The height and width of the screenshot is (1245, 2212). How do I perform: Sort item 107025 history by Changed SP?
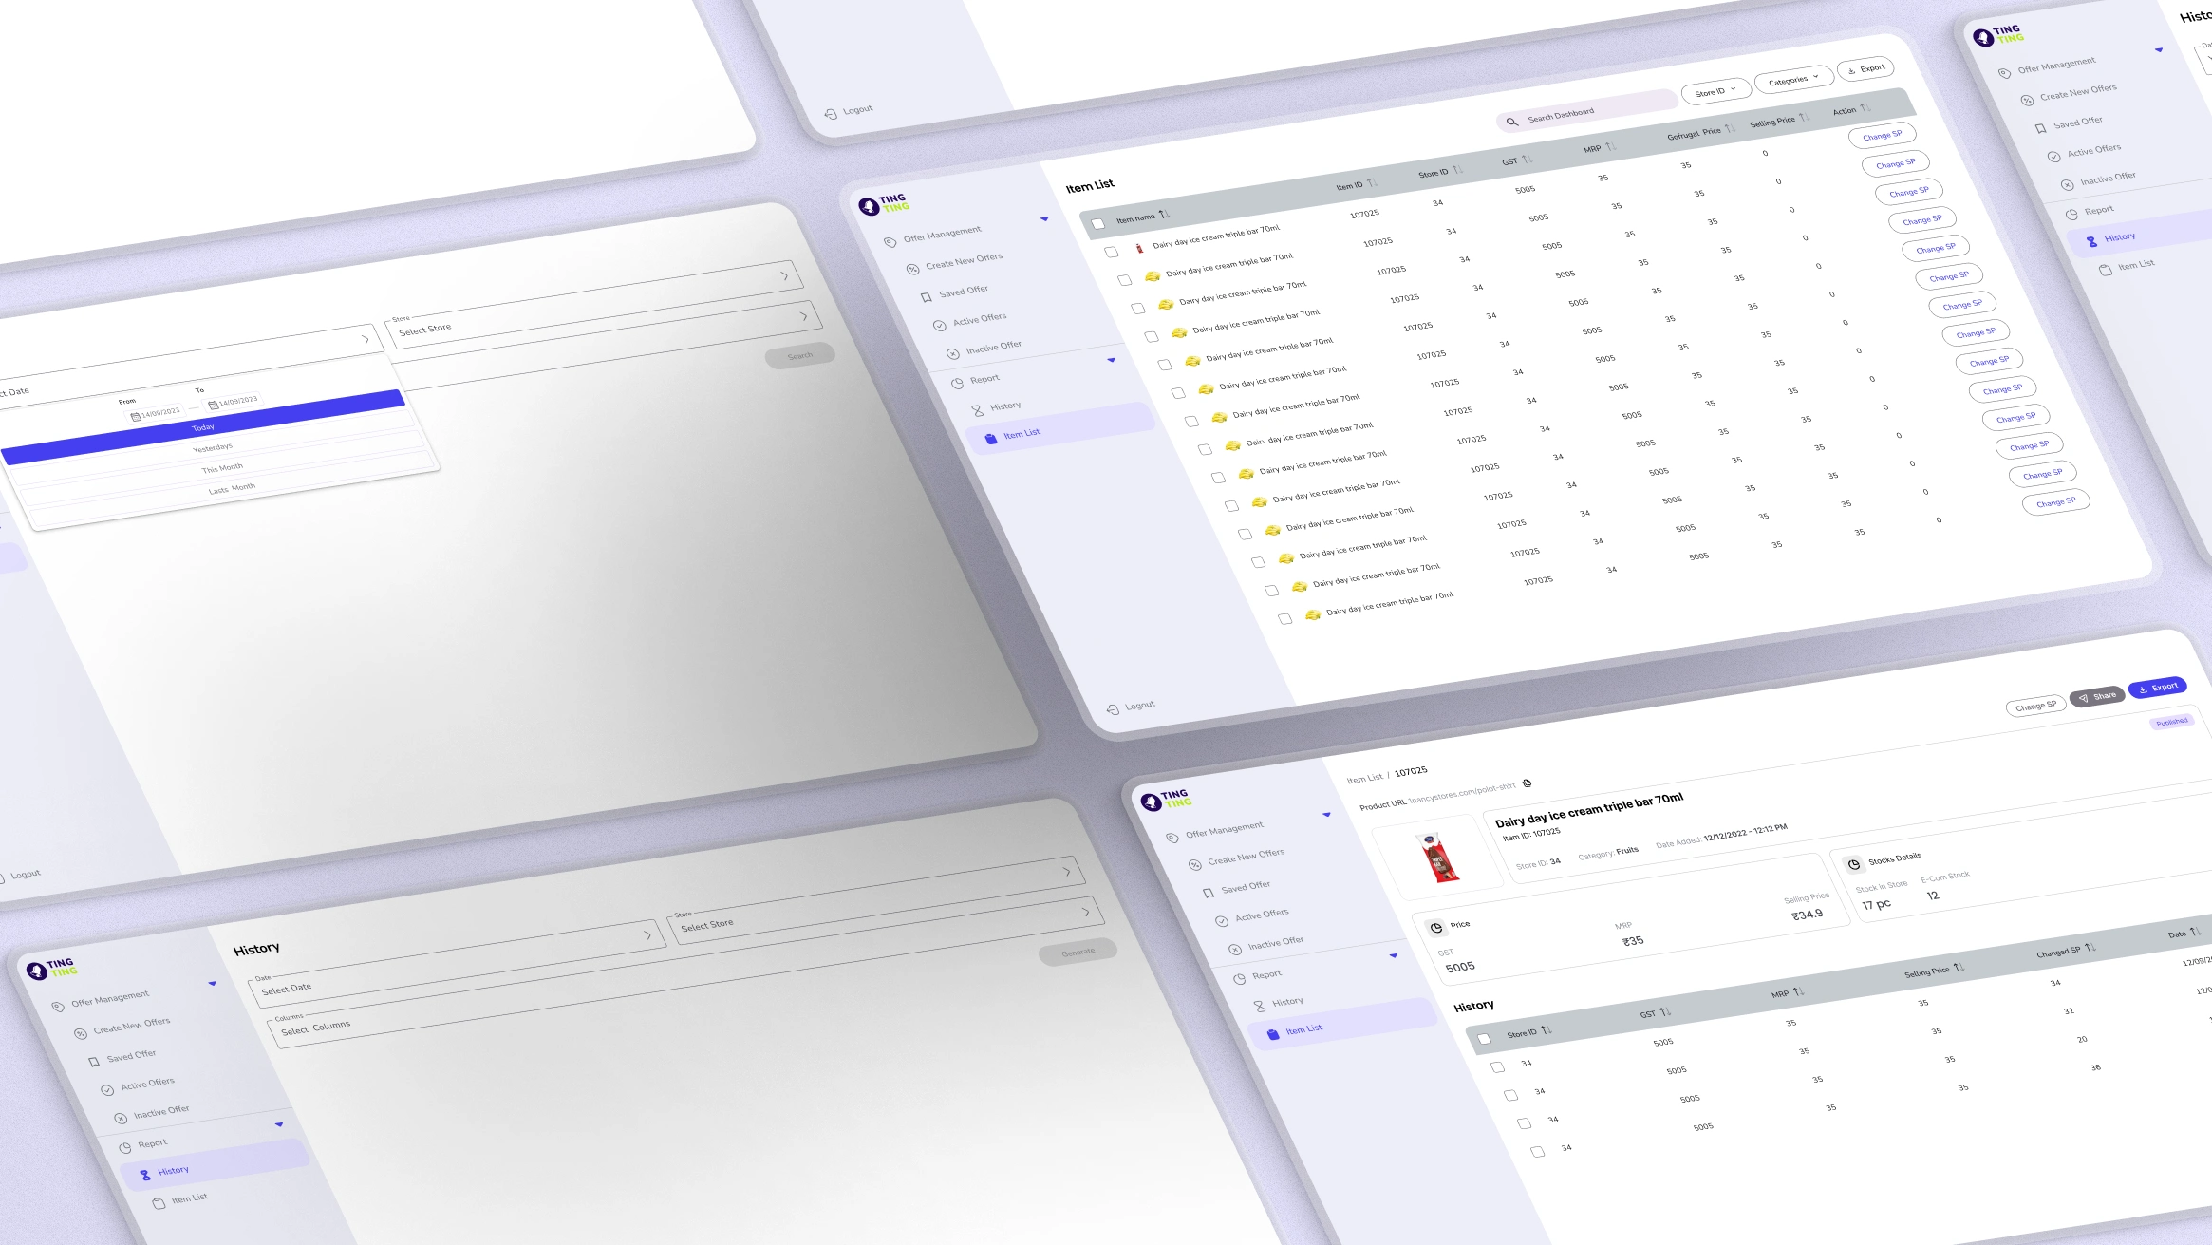[2090, 948]
